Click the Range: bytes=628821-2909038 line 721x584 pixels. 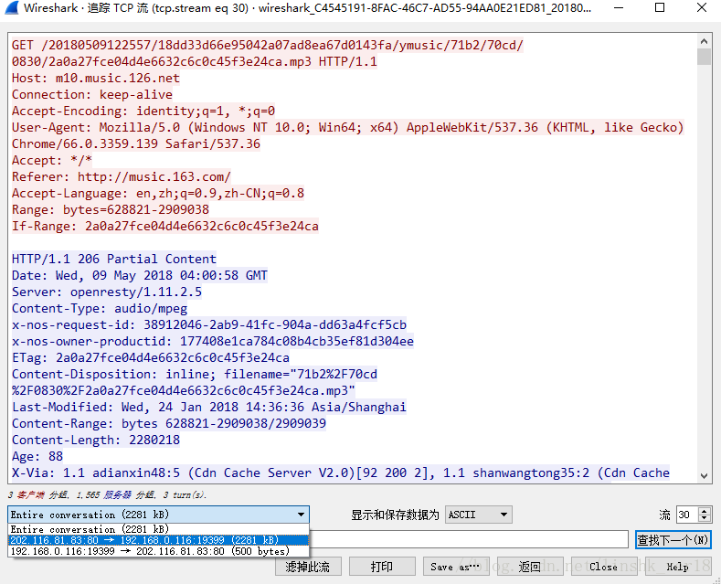click(x=111, y=209)
